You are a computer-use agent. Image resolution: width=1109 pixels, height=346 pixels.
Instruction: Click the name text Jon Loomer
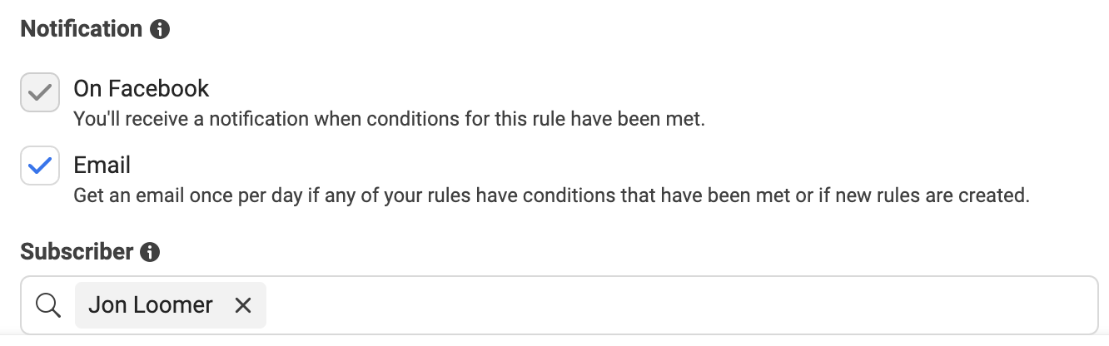pos(151,305)
